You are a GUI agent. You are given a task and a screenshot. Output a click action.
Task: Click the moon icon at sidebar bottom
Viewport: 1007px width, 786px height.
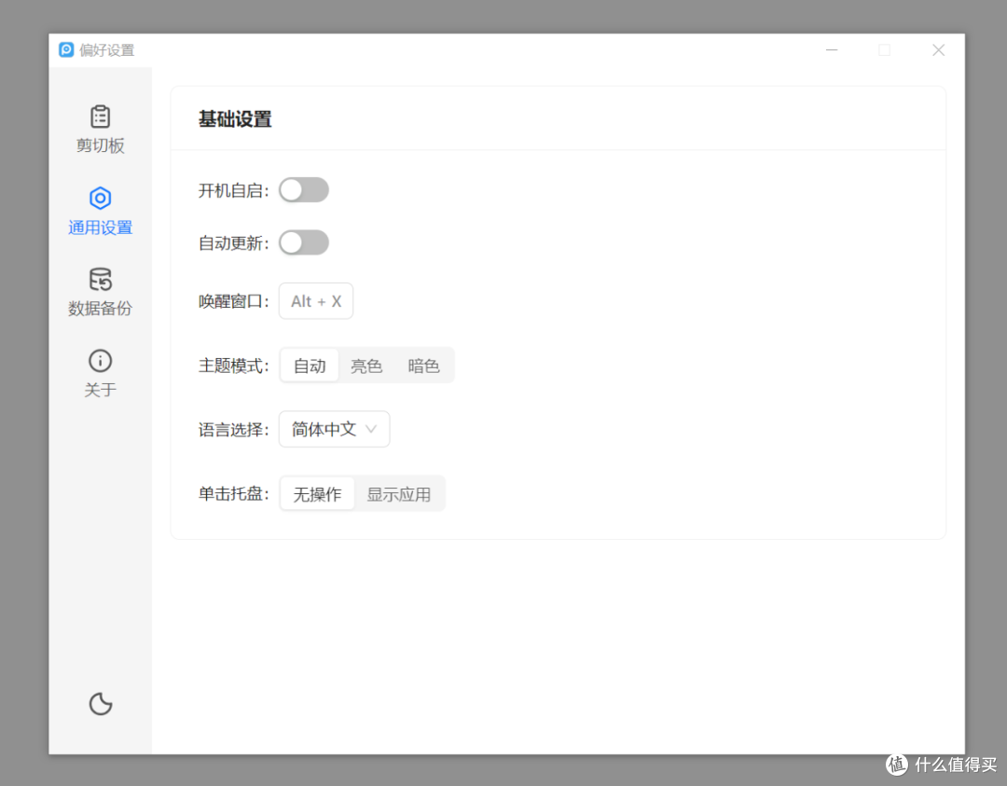tap(100, 704)
